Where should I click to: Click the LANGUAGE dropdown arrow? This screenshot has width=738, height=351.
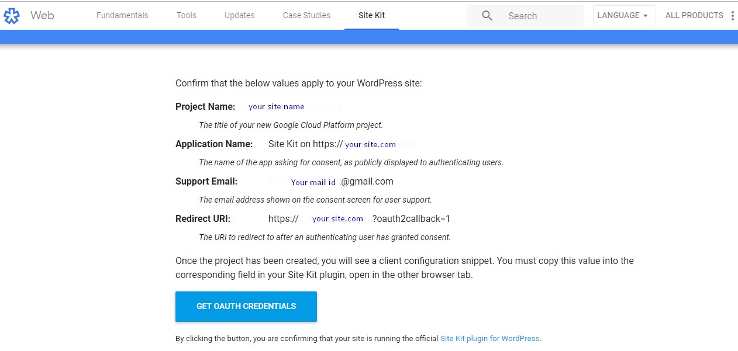pos(646,16)
